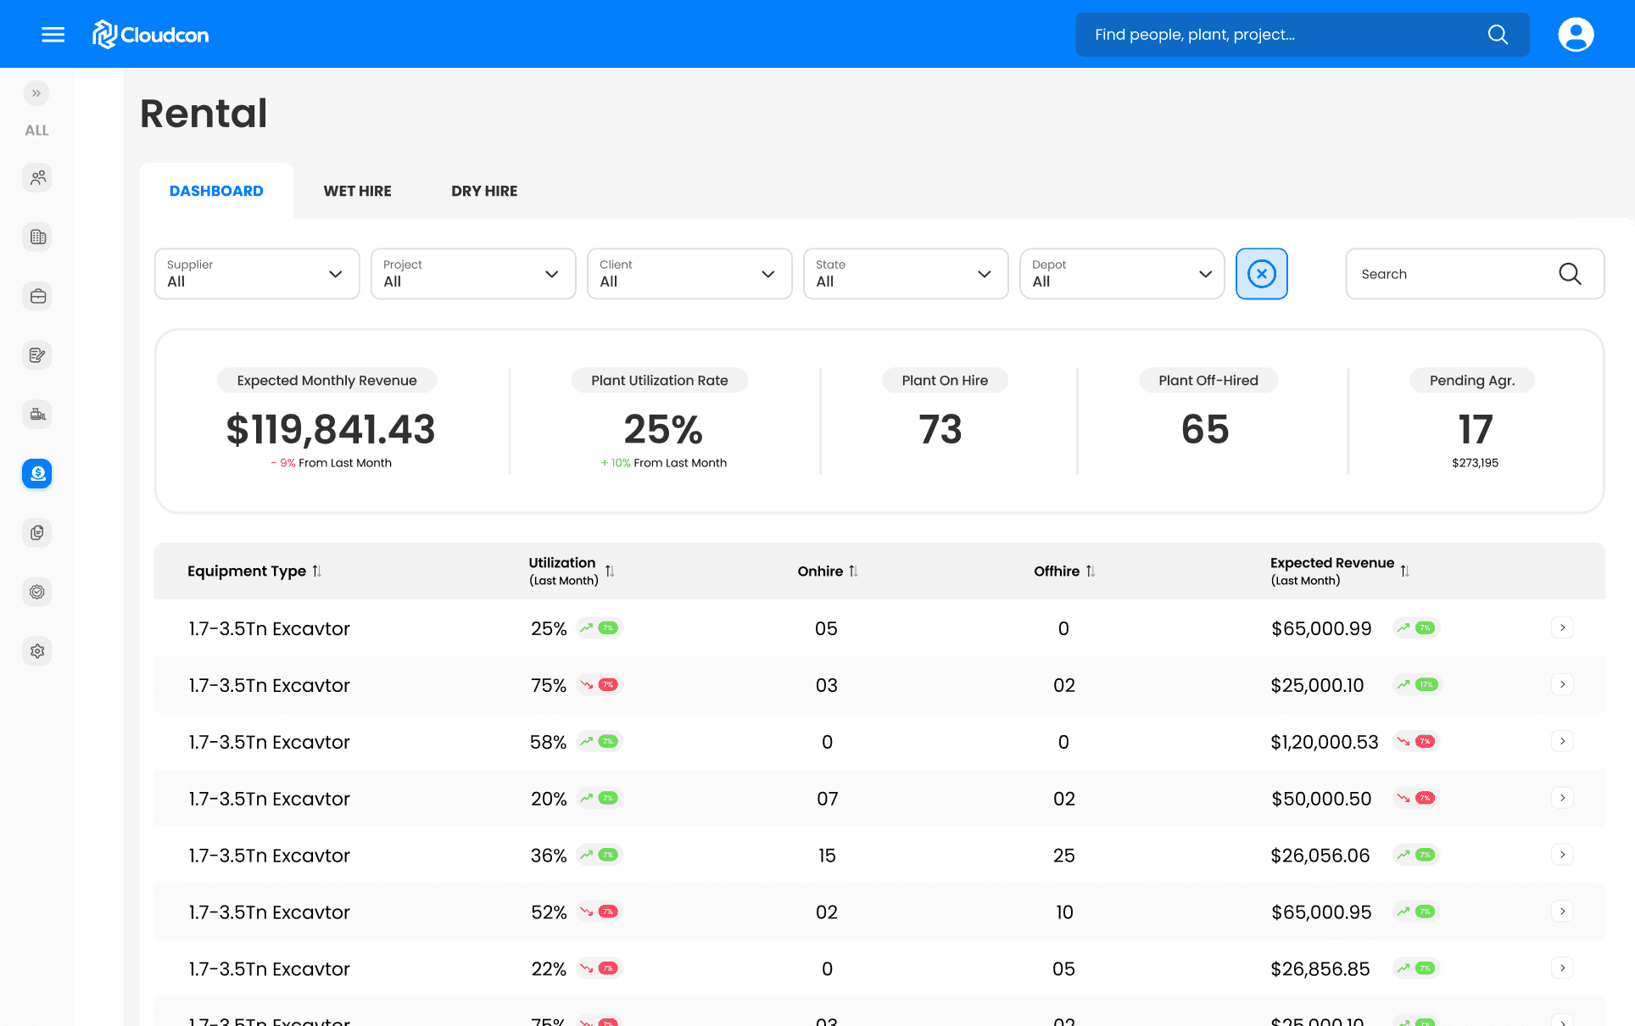Viewport: 1635px width, 1026px height.
Task: Switch to the WET HIRE tab
Action: [x=357, y=192]
